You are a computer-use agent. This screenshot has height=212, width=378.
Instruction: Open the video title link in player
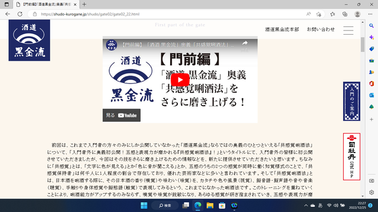point(177,45)
